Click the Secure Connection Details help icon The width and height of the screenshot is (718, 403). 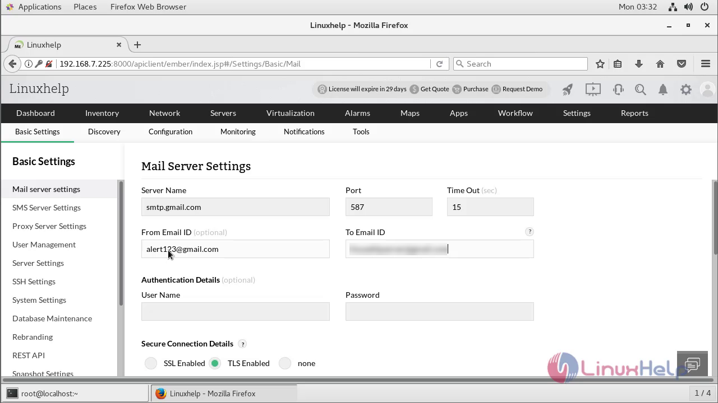point(242,344)
